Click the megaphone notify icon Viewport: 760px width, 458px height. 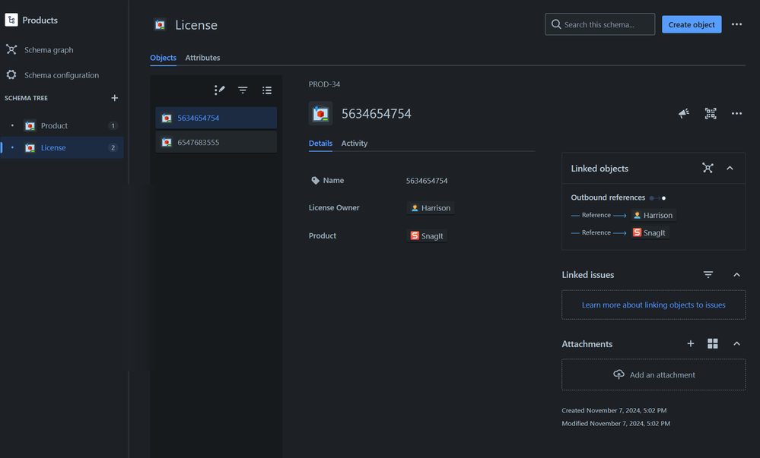pyautogui.click(x=684, y=113)
